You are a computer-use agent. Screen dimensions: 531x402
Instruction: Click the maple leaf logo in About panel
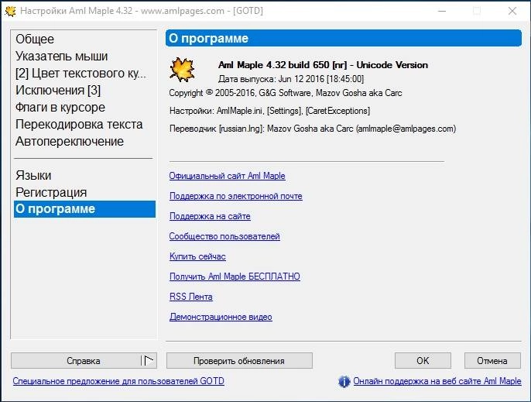pyautogui.click(x=182, y=70)
